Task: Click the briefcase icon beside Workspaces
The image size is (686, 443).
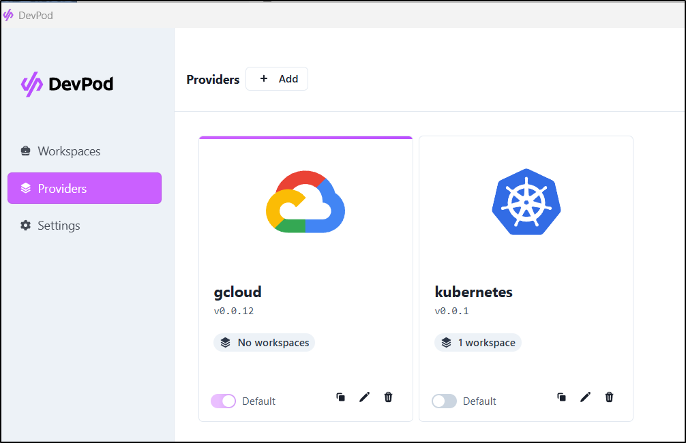Action: click(26, 151)
